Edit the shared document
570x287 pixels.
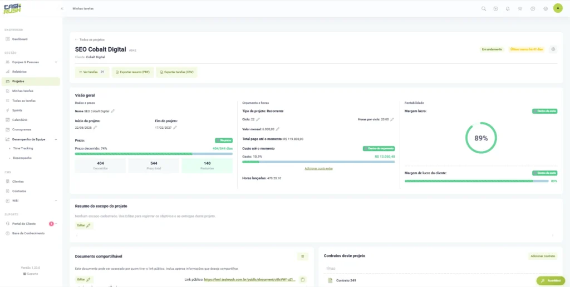pyautogui.click(x=84, y=279)
